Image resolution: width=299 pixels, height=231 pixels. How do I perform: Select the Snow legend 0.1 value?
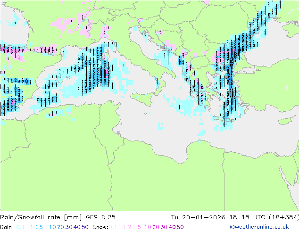pos(113,227)
